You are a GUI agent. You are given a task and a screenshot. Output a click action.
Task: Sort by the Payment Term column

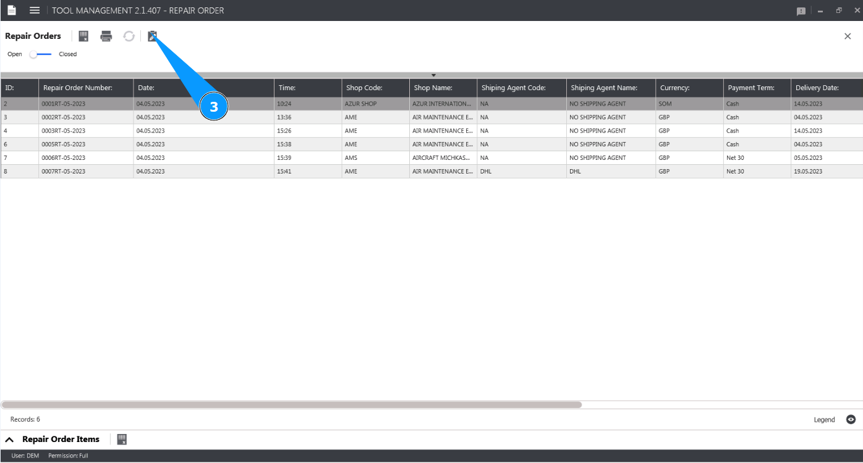[757, 88]
